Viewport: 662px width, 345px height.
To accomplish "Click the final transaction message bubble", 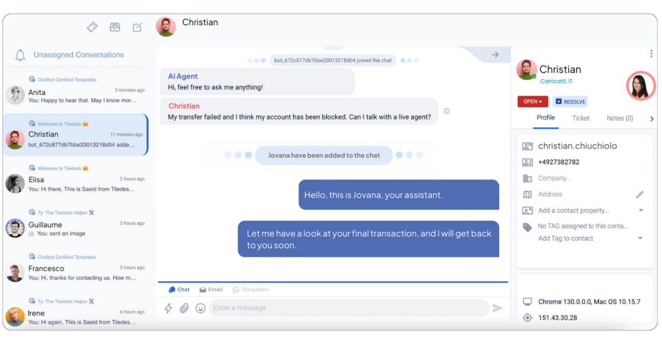I will [368, 239].
